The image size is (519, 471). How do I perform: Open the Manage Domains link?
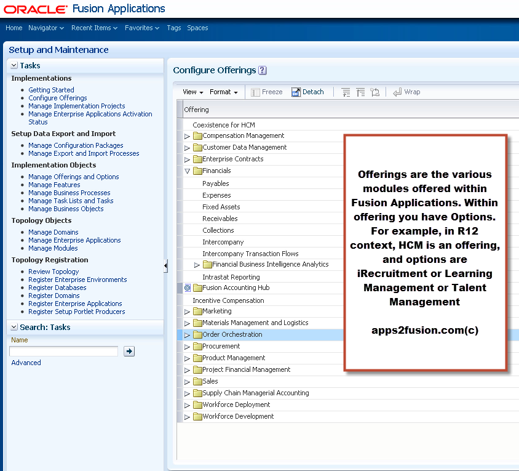pyautogui.click(x=53, y=232)
